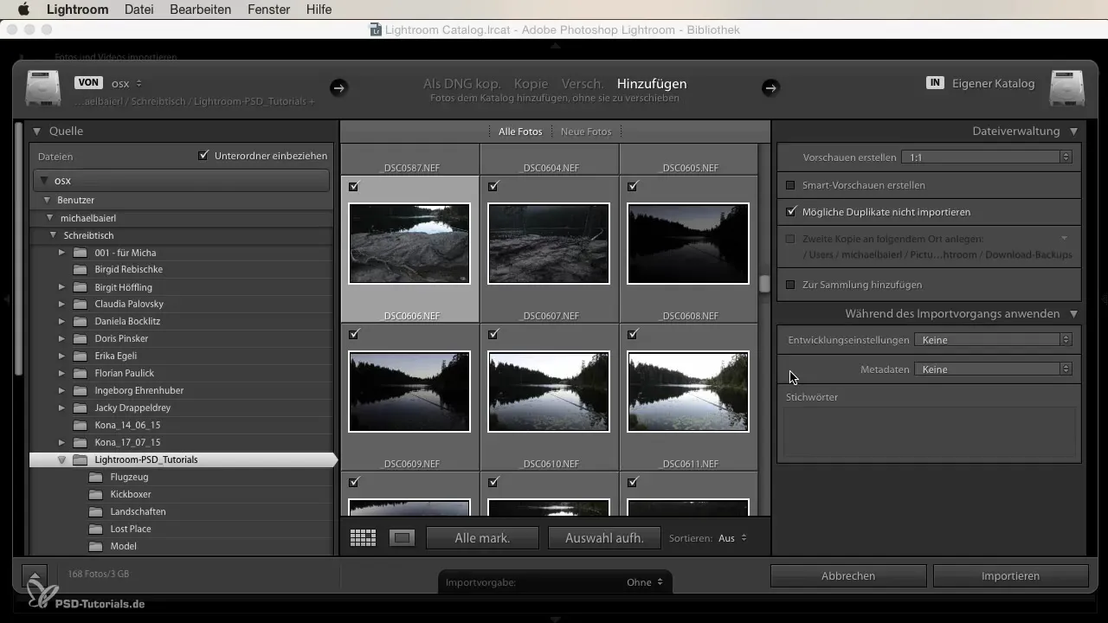The width and height of the screenshot is (1108, 623).
Task: Click Abbrechen button
Action: pyautogui.click(x=847, y=575)
